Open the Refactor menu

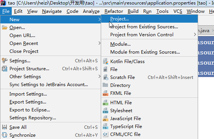[114, 11]
